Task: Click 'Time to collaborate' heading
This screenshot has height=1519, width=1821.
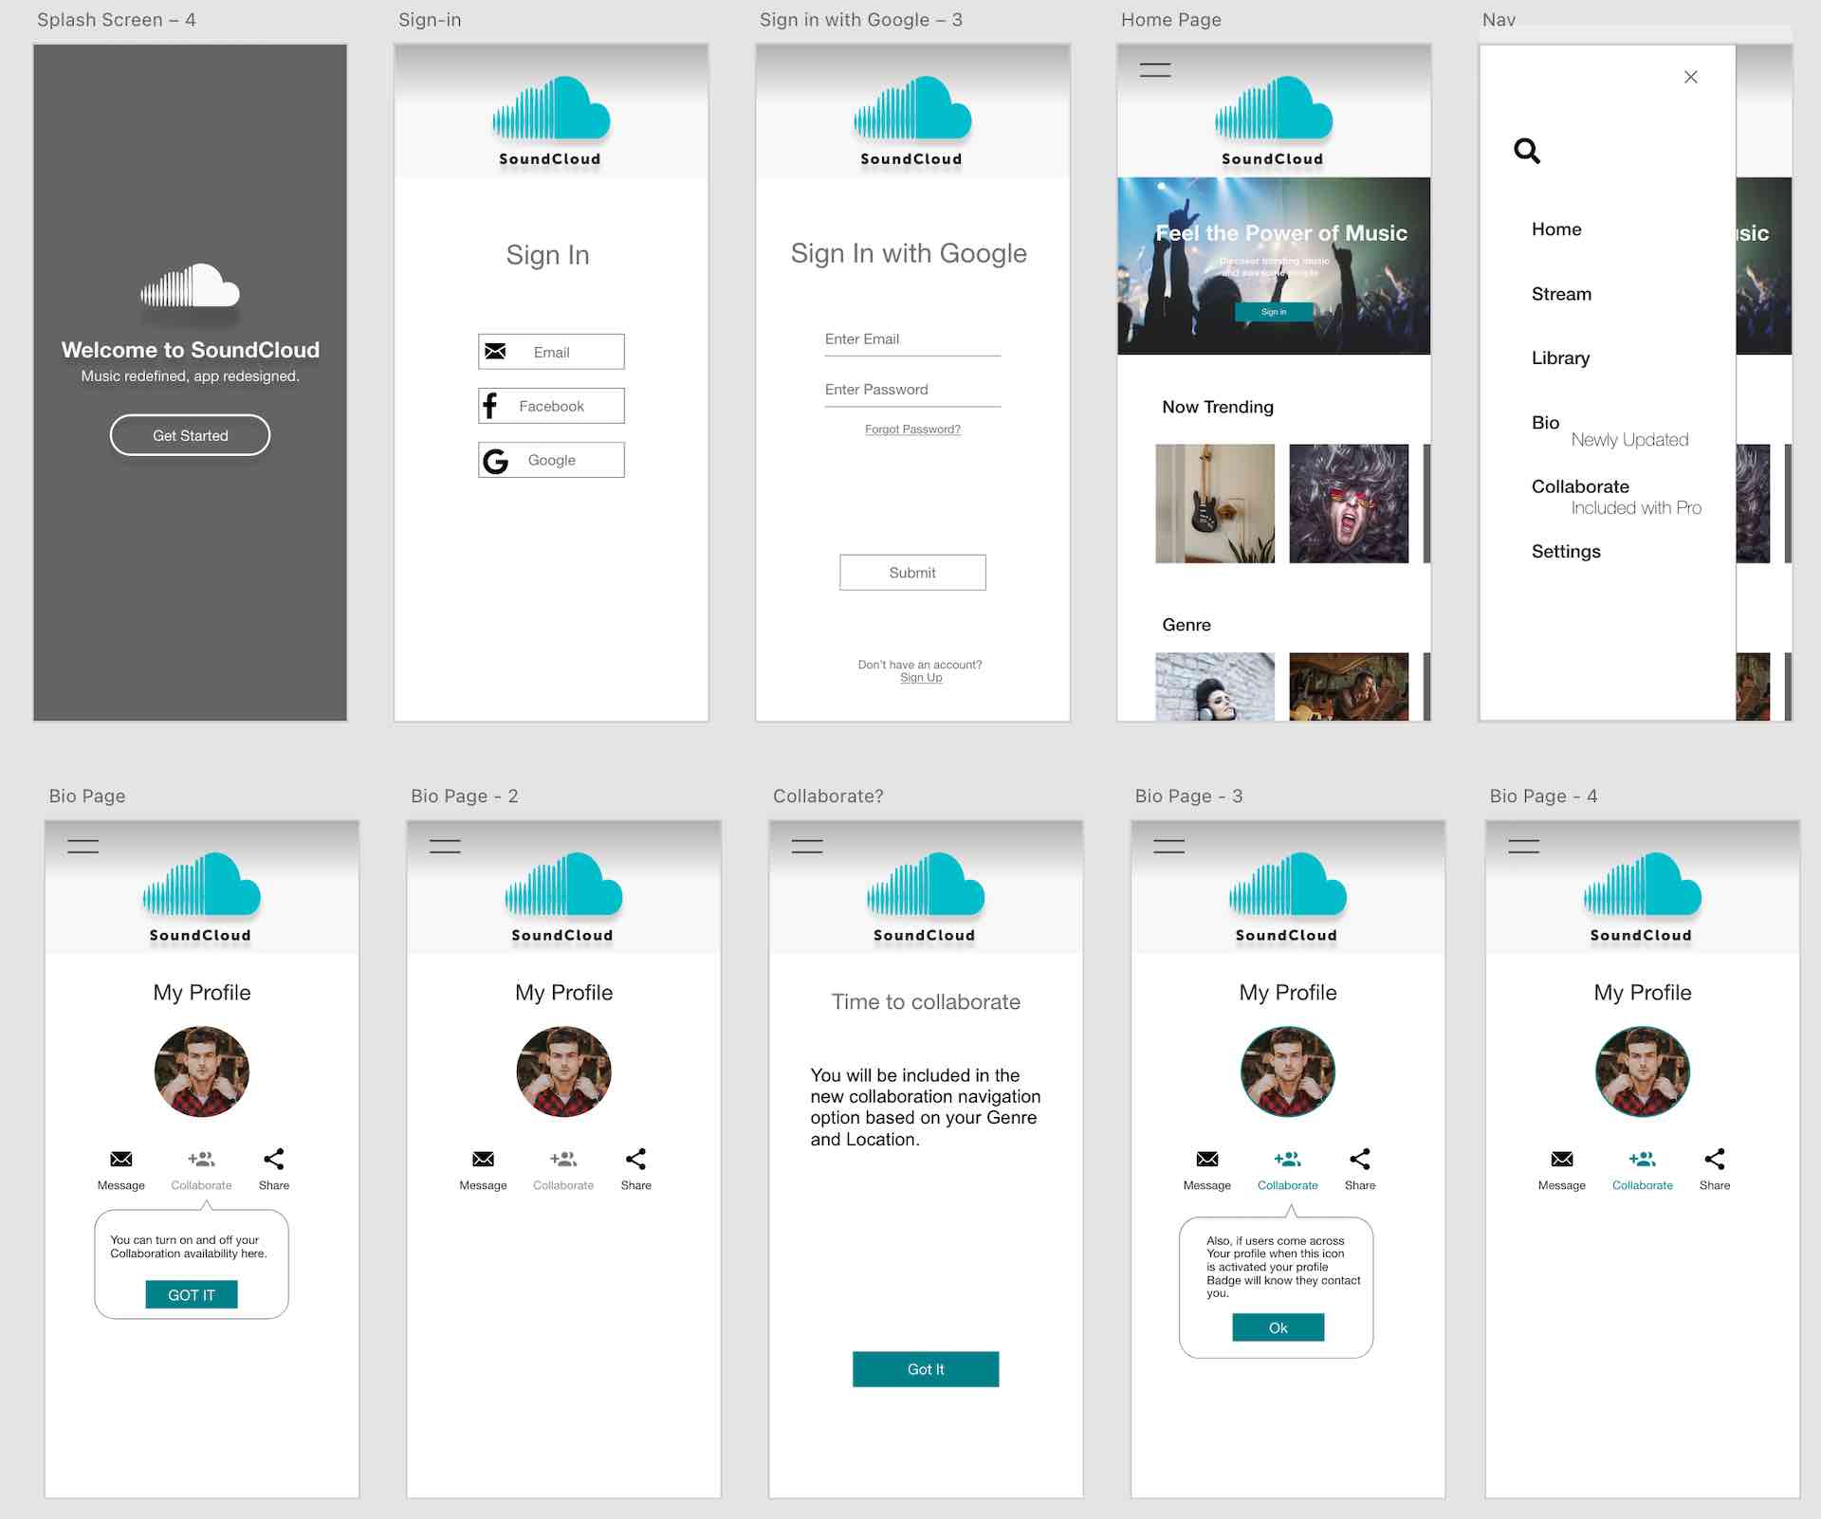Action: 926,1002
